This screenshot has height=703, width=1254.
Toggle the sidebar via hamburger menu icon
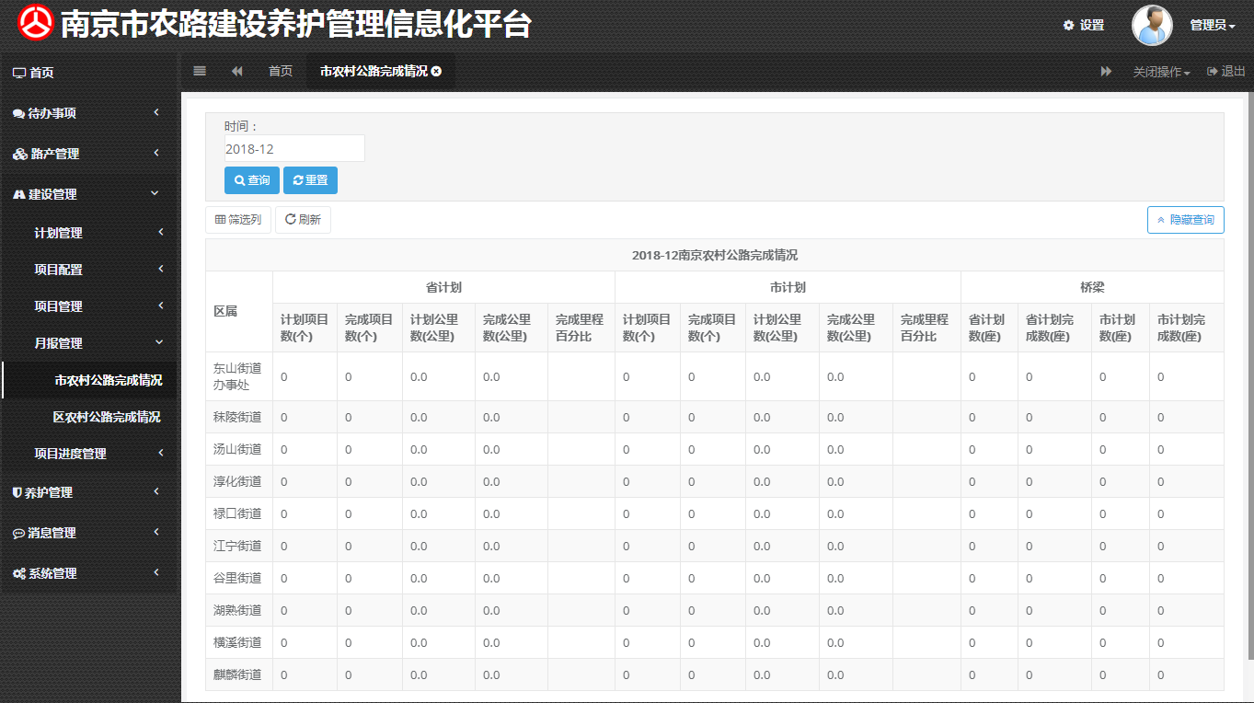(200, 71)
